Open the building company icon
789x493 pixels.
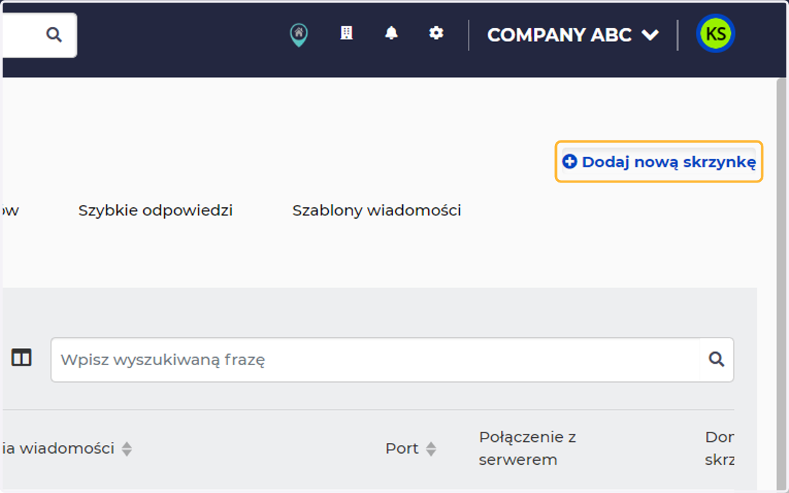(x=347, y=33)
